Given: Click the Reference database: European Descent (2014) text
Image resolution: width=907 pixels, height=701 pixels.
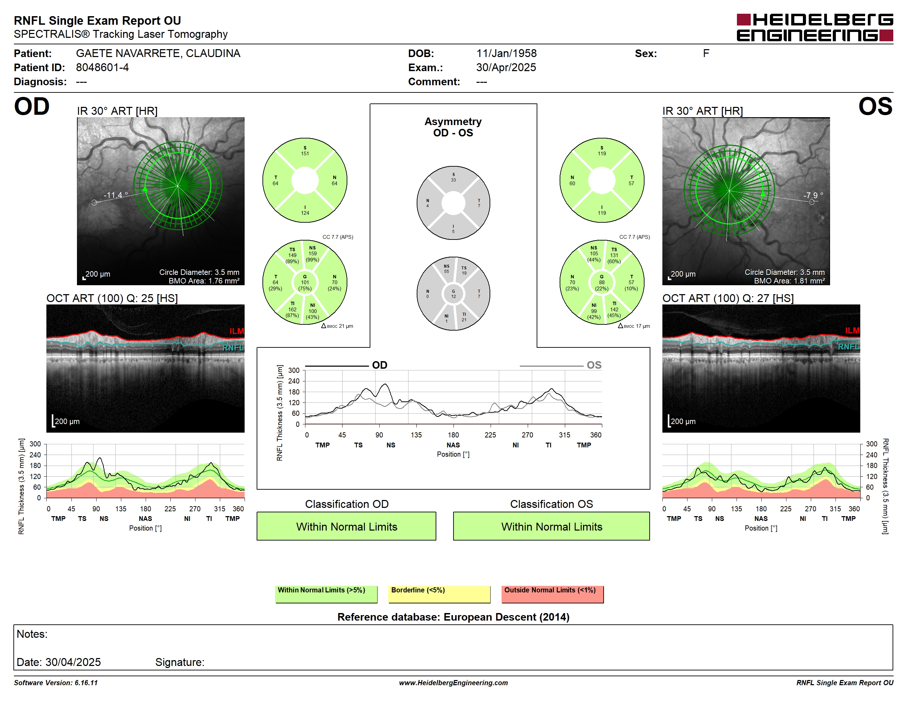Looking at the screenshot, I should [453, 617].
